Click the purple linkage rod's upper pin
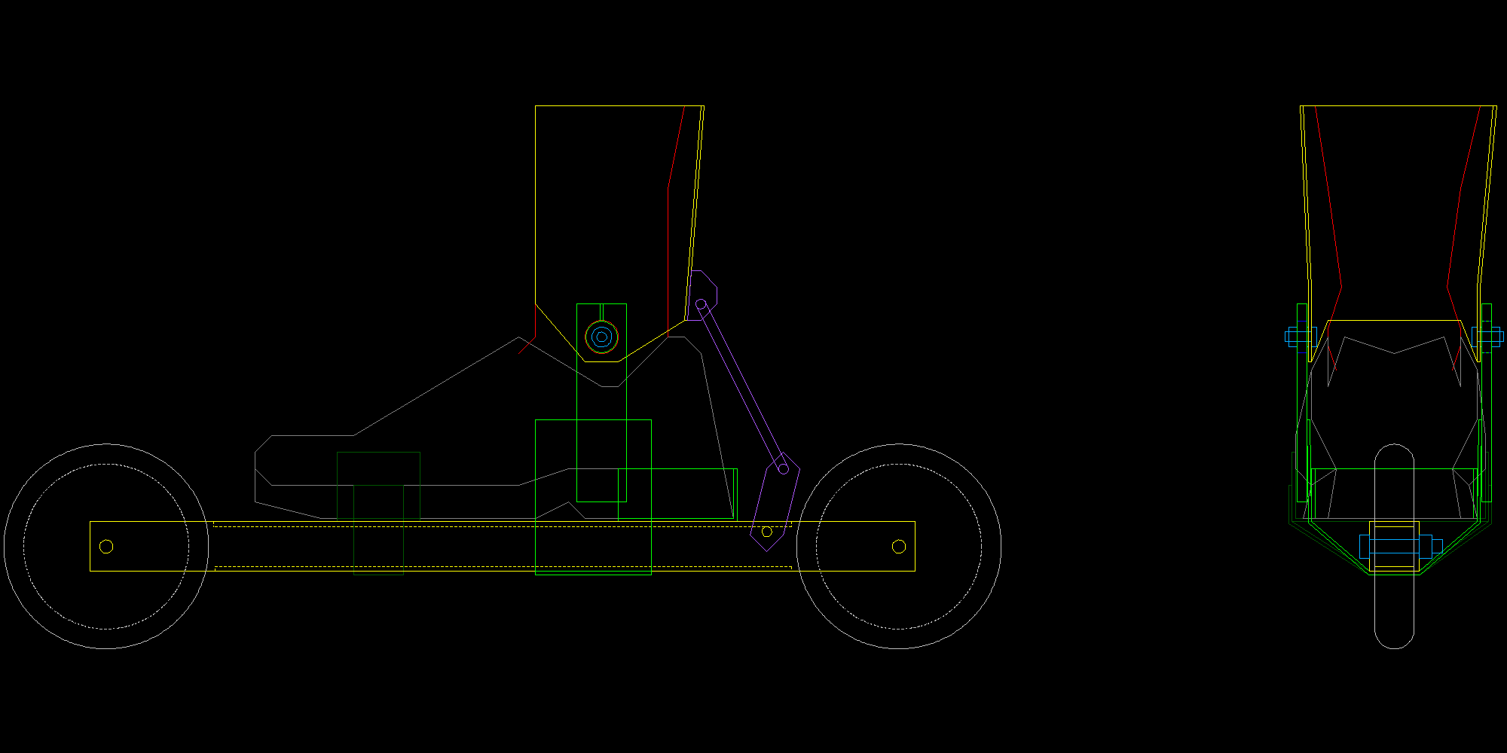This screenshot has height=753, width=1507. click(701, 304)
